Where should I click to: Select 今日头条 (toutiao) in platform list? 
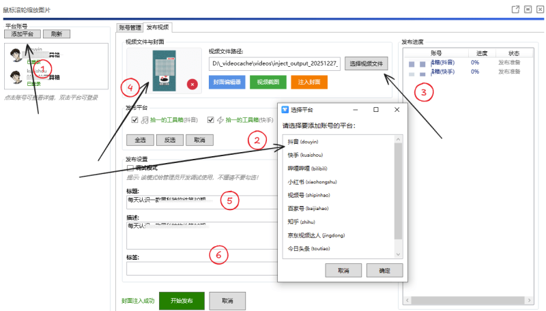click(x=339, y=249)
